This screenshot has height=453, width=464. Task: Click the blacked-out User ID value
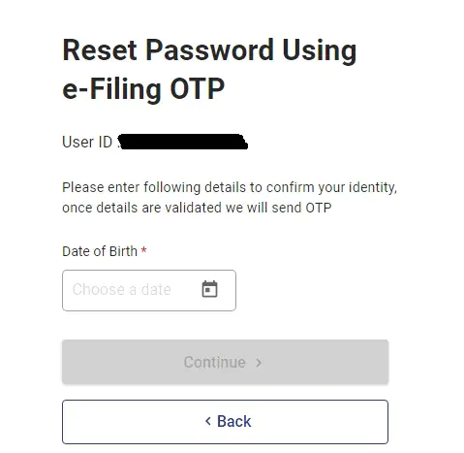click(x=183, y=142)
